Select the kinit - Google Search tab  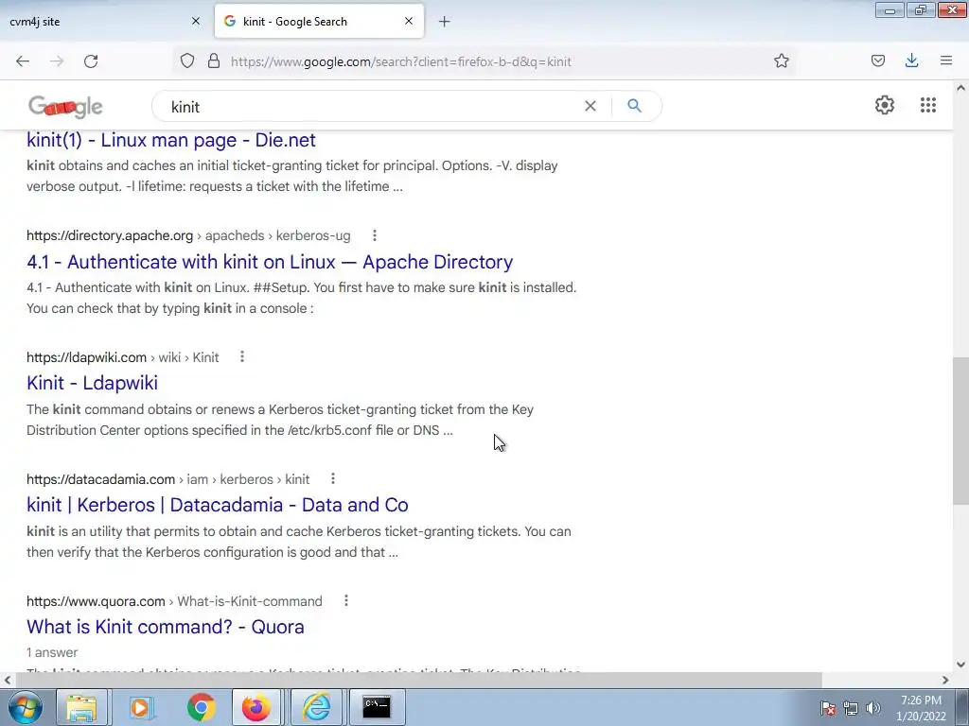[319, 21]
